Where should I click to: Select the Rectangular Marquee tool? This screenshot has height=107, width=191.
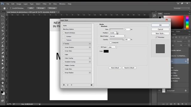pos(3,20)
